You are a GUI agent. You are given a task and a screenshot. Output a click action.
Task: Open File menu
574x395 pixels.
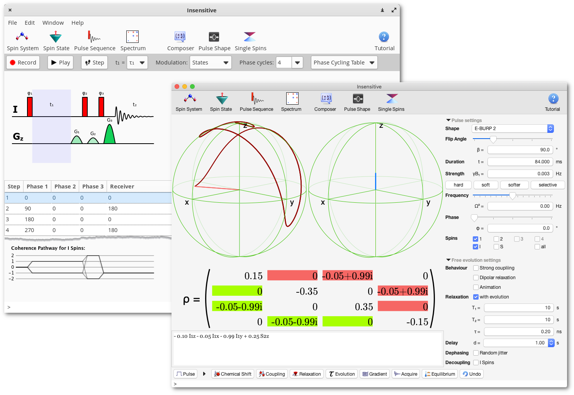[x=12, y=23]
